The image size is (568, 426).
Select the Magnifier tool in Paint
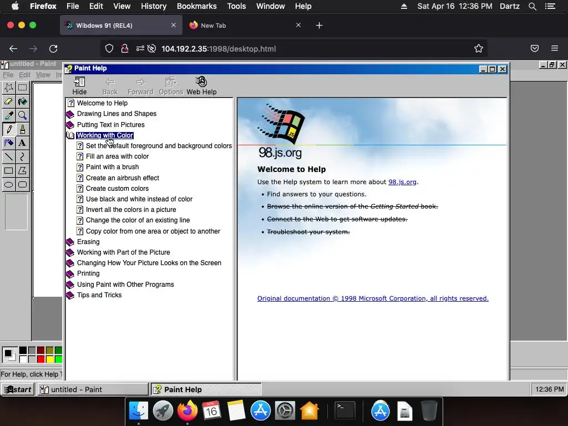coord(22,115)
